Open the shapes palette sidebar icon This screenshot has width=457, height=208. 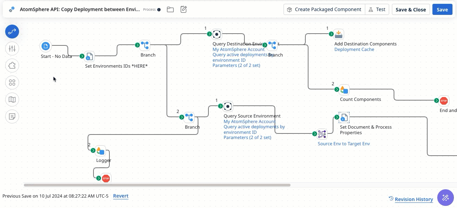(12, 83)
